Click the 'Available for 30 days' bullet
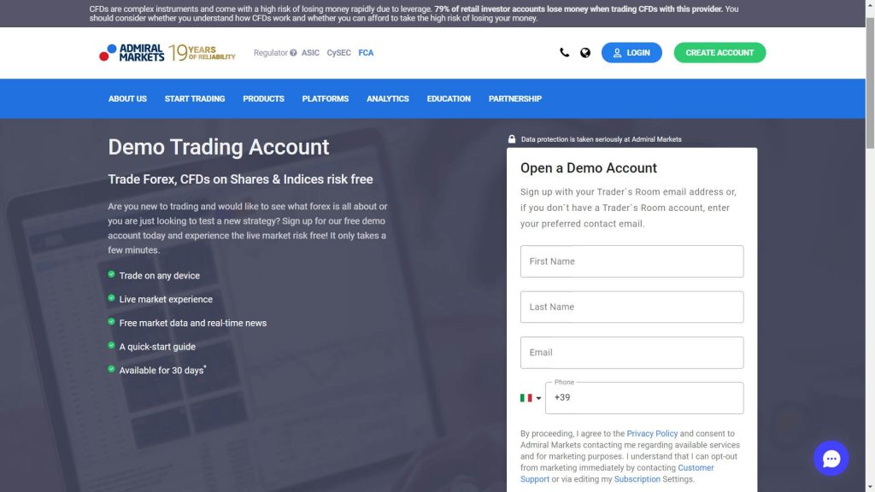Viewport: 875px width, 492px height. point(161,371)
